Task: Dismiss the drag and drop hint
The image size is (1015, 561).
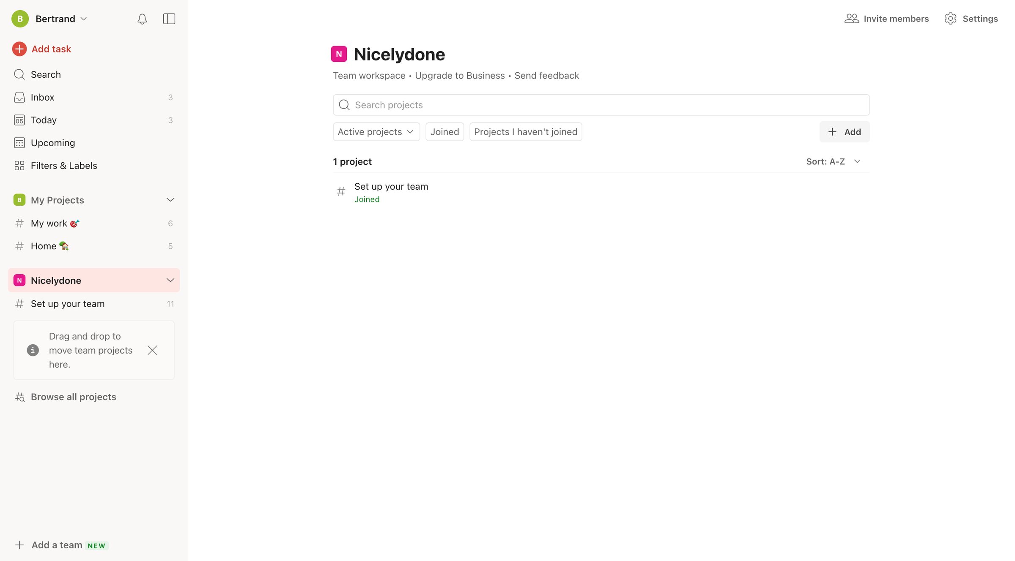Action: 152,350
